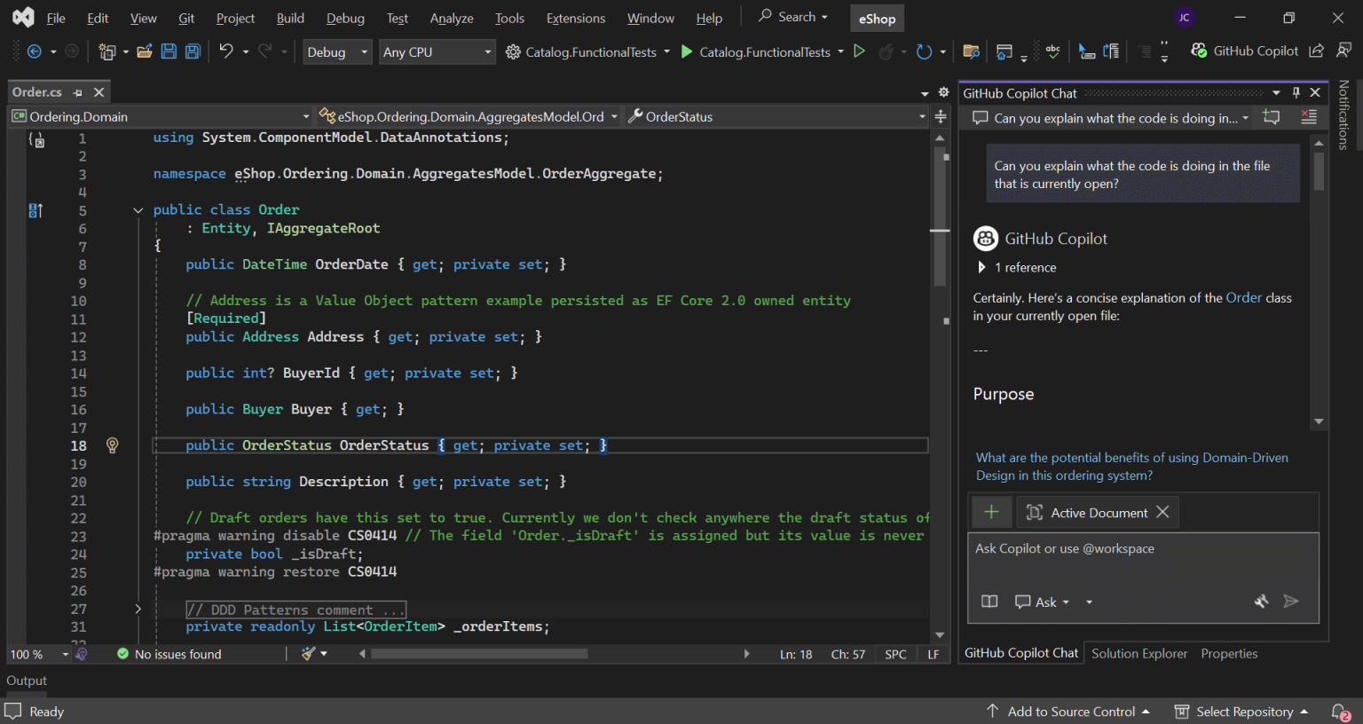Click the Domain-Driven Design follow-up question
Image resolution: width=1363 pixels, height=724 pixels.
pyautogui.click(x=1131, y=466)
